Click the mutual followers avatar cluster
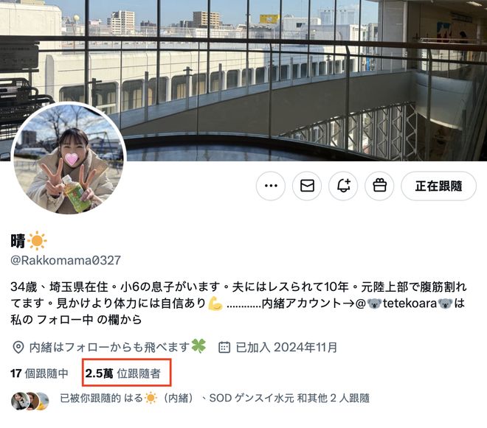This screenshot has width=487, height=428. click(30, 401)
